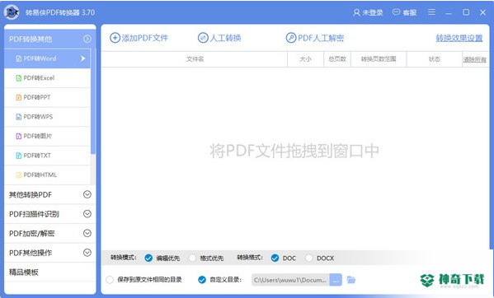This screenshot has width=494, height=298.
Task: Click the 状态 column header
Action: (434, 58)
